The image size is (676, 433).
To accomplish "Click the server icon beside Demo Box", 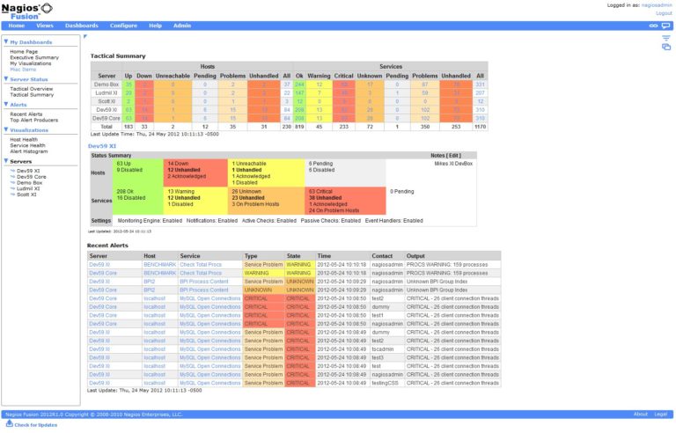I will (12, 181).
